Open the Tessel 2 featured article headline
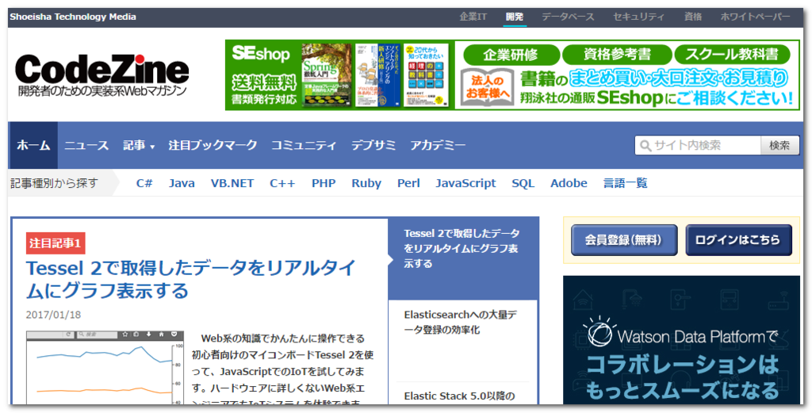Viewport: 812px width, 413px height. (190, 280)
